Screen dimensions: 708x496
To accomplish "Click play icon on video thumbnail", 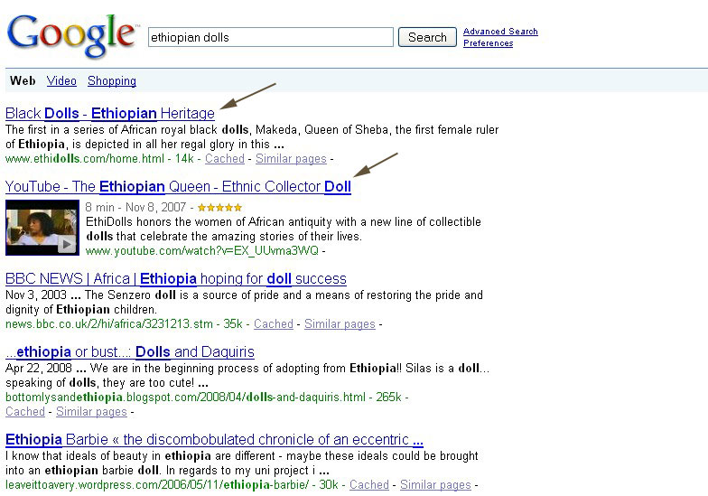I will pos(67,244).
